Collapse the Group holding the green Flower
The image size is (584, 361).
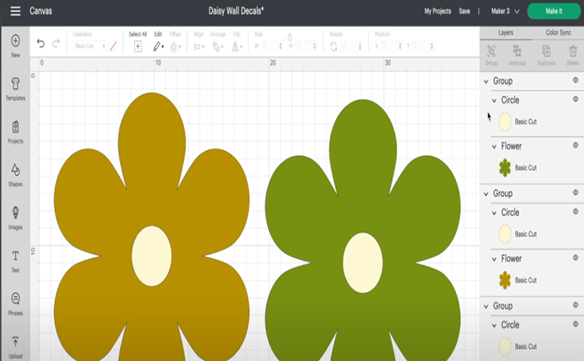(x=486, y=81)
